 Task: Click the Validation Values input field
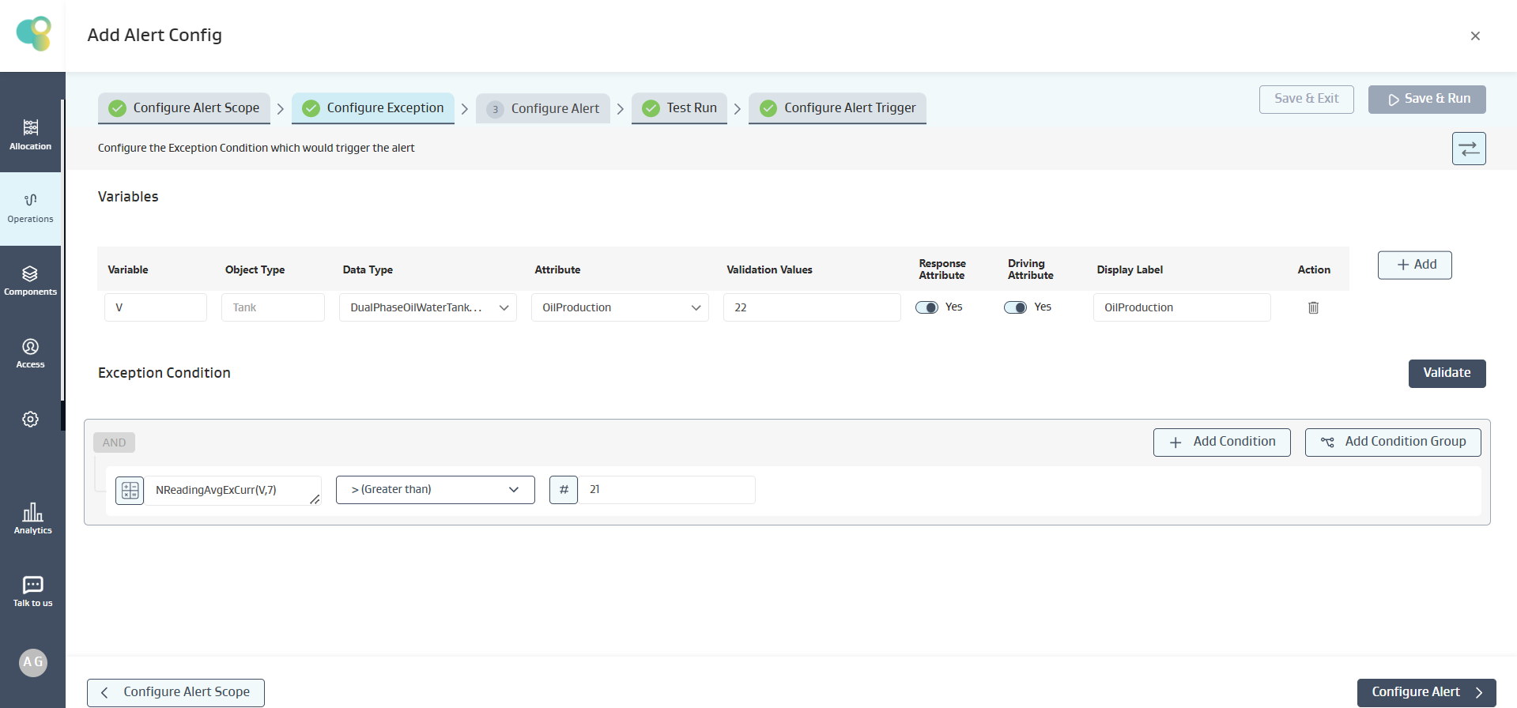(811, 308)
